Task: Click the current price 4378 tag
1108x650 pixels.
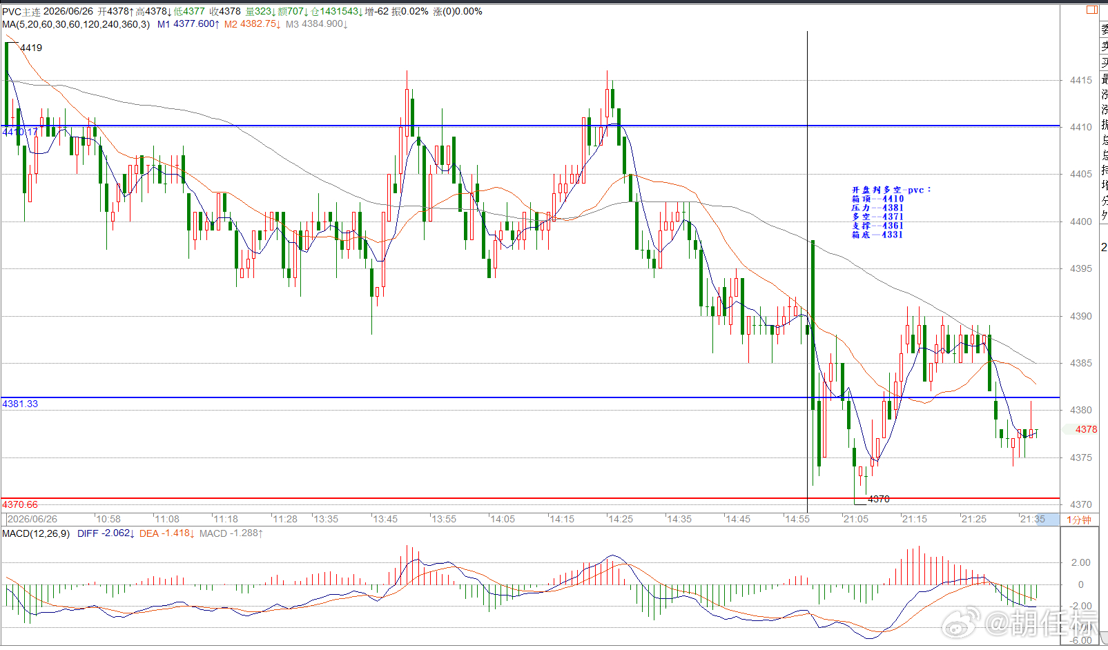Action: point(1085,429)
